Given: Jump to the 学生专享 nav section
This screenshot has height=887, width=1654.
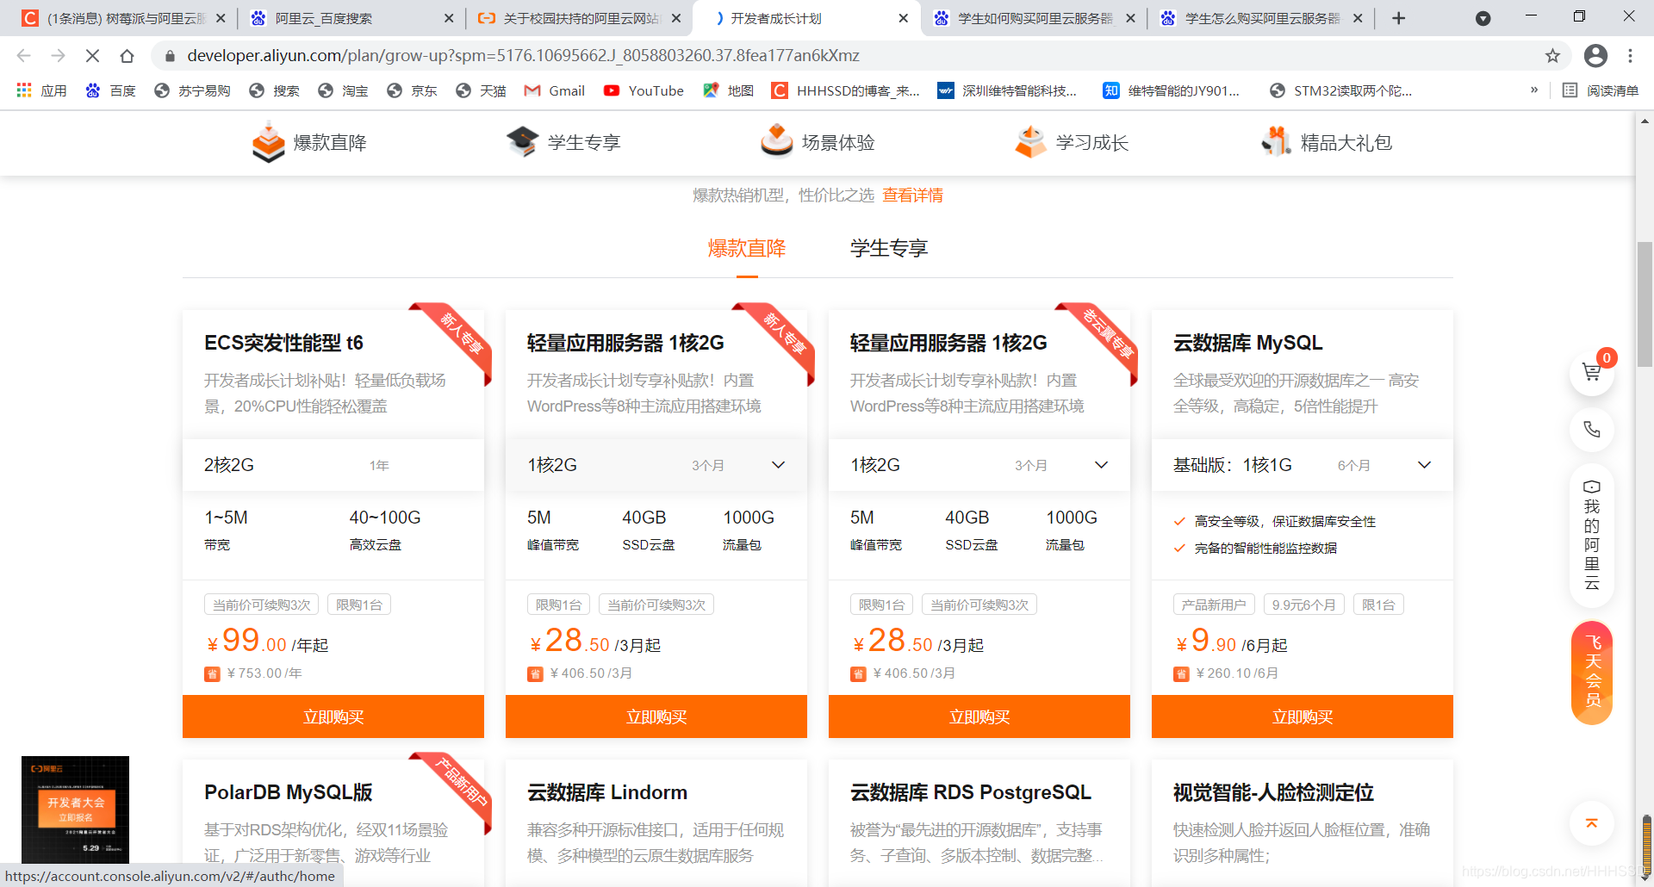Looking at the screenshot, I should point(563,142).
